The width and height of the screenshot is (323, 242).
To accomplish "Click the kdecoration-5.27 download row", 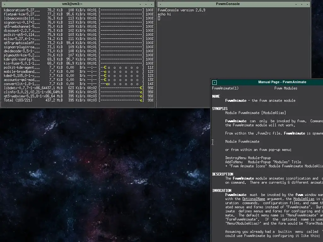I will (79, 10).
